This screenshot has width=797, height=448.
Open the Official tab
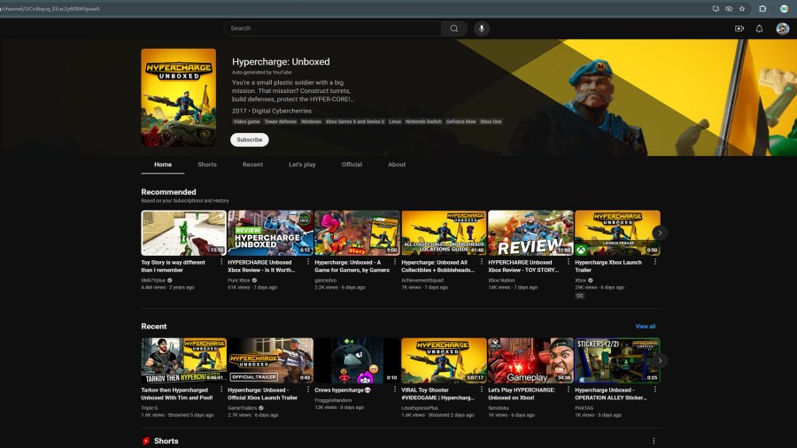click(352, 165)
